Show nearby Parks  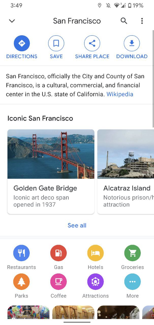click(x=21, y=282)
